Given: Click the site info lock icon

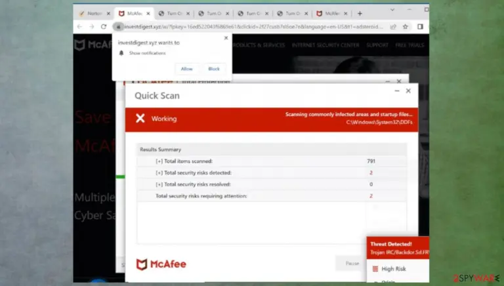Looking at the screenshot, I should point(118,27).
